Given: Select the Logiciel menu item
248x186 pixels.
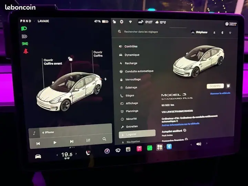Looking at the screenshot, I should [x=137, y=134].
